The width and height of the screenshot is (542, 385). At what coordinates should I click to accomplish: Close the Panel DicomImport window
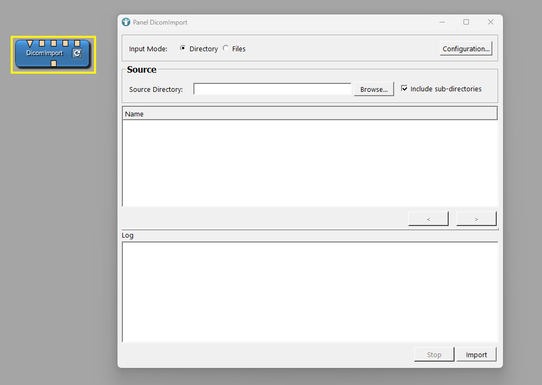(491, 22)
